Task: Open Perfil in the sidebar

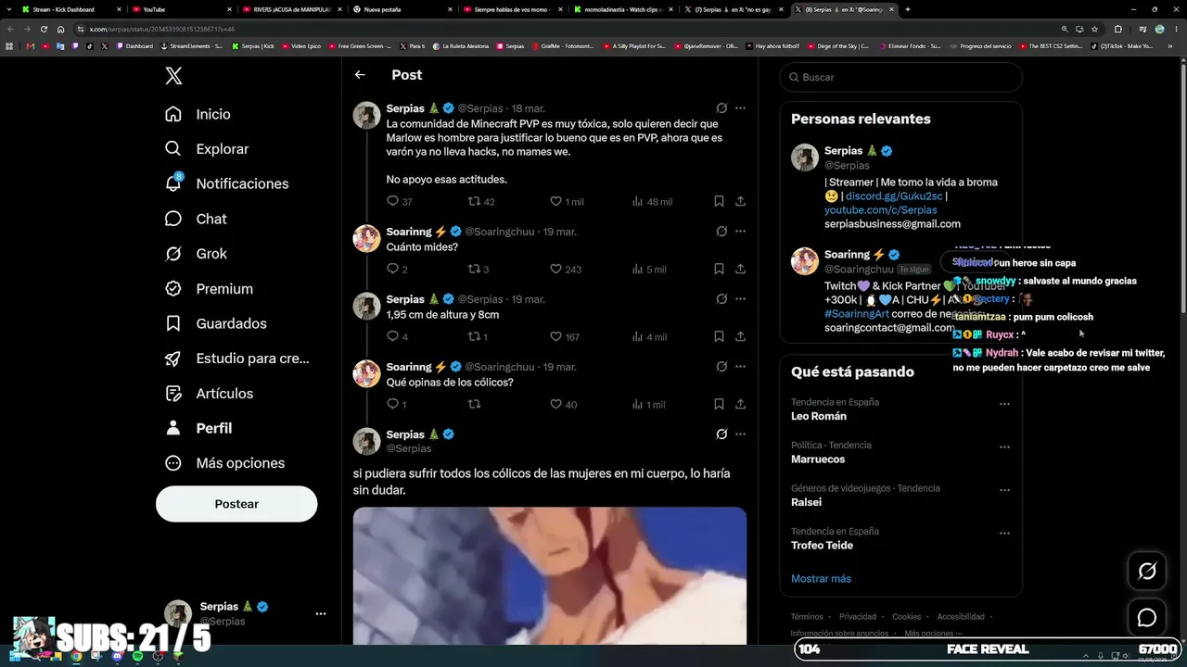Action: tap(198, 428)
